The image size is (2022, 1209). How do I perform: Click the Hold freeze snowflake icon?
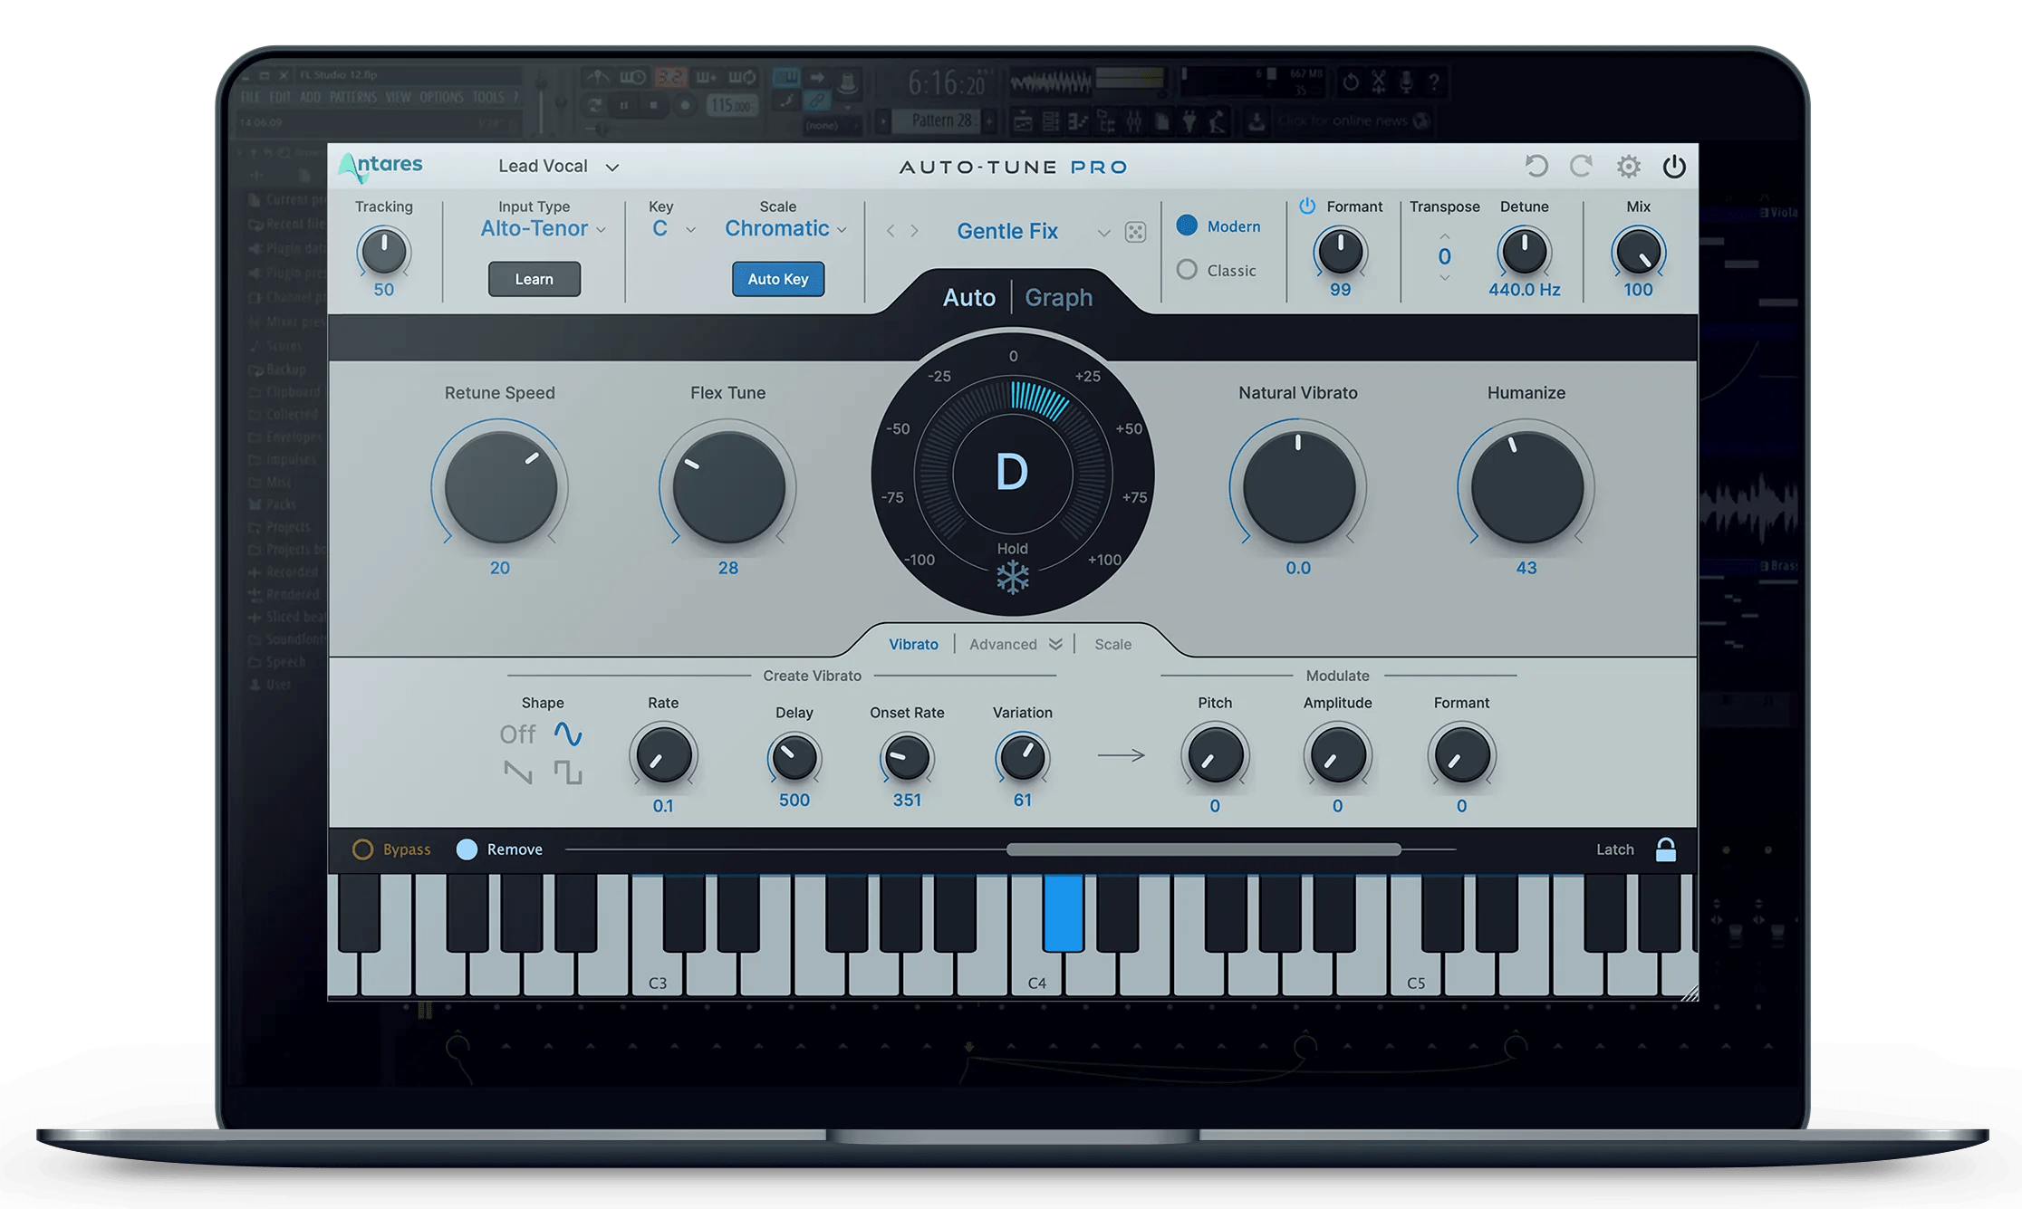[x=1013, y=577]
